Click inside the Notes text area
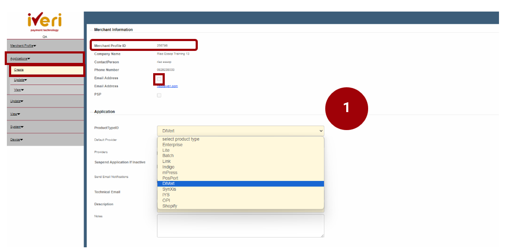 point(240,225)
